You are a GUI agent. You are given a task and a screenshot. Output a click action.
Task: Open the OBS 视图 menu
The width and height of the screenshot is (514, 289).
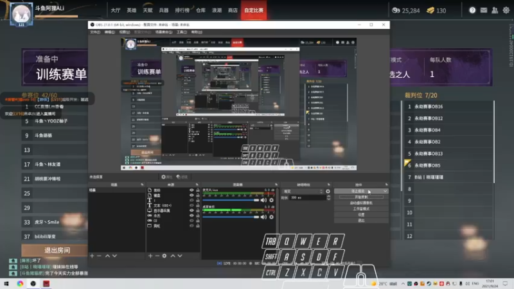(x=125, y=32)
